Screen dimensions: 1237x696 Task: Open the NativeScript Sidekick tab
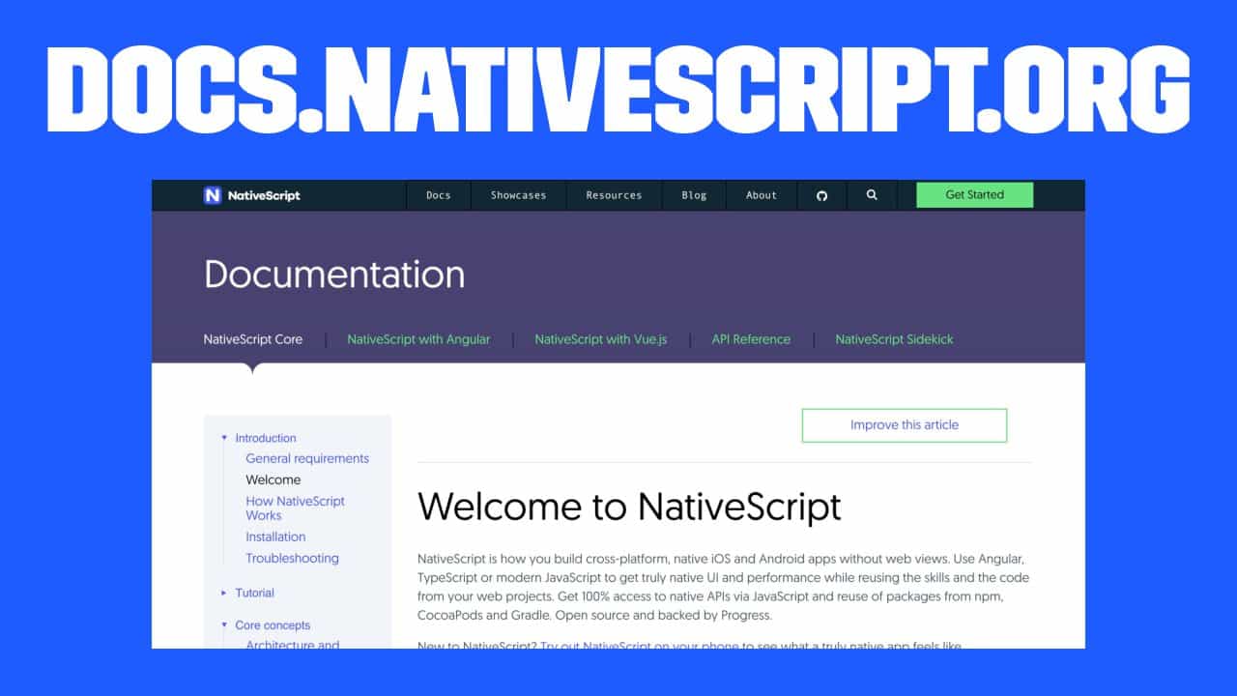pos(894,339)
